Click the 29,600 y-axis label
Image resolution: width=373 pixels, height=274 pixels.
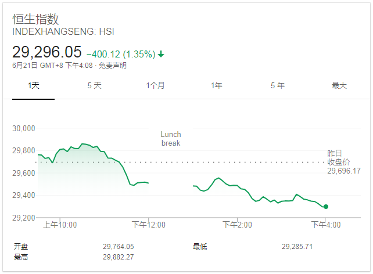pyautogui.click(x=24, y=173)
